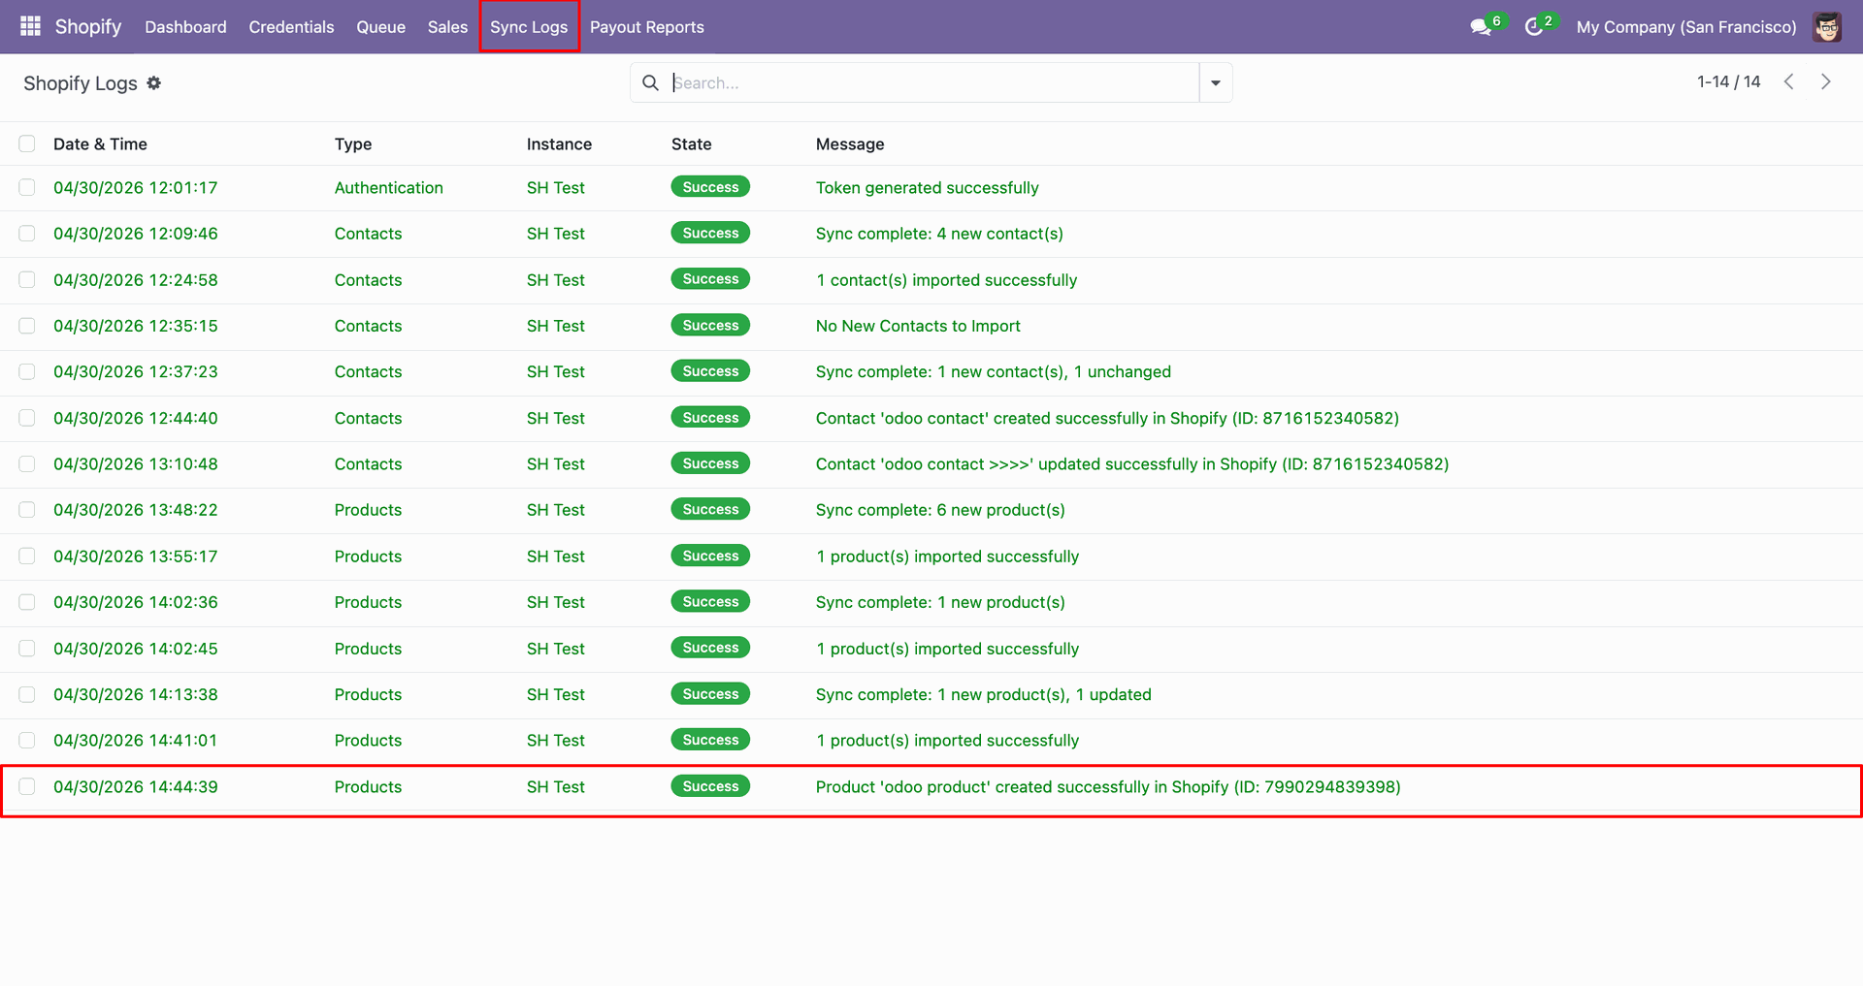
Task: Click the 1-14 / 14 pager counter
Action: pos(1728,82)
